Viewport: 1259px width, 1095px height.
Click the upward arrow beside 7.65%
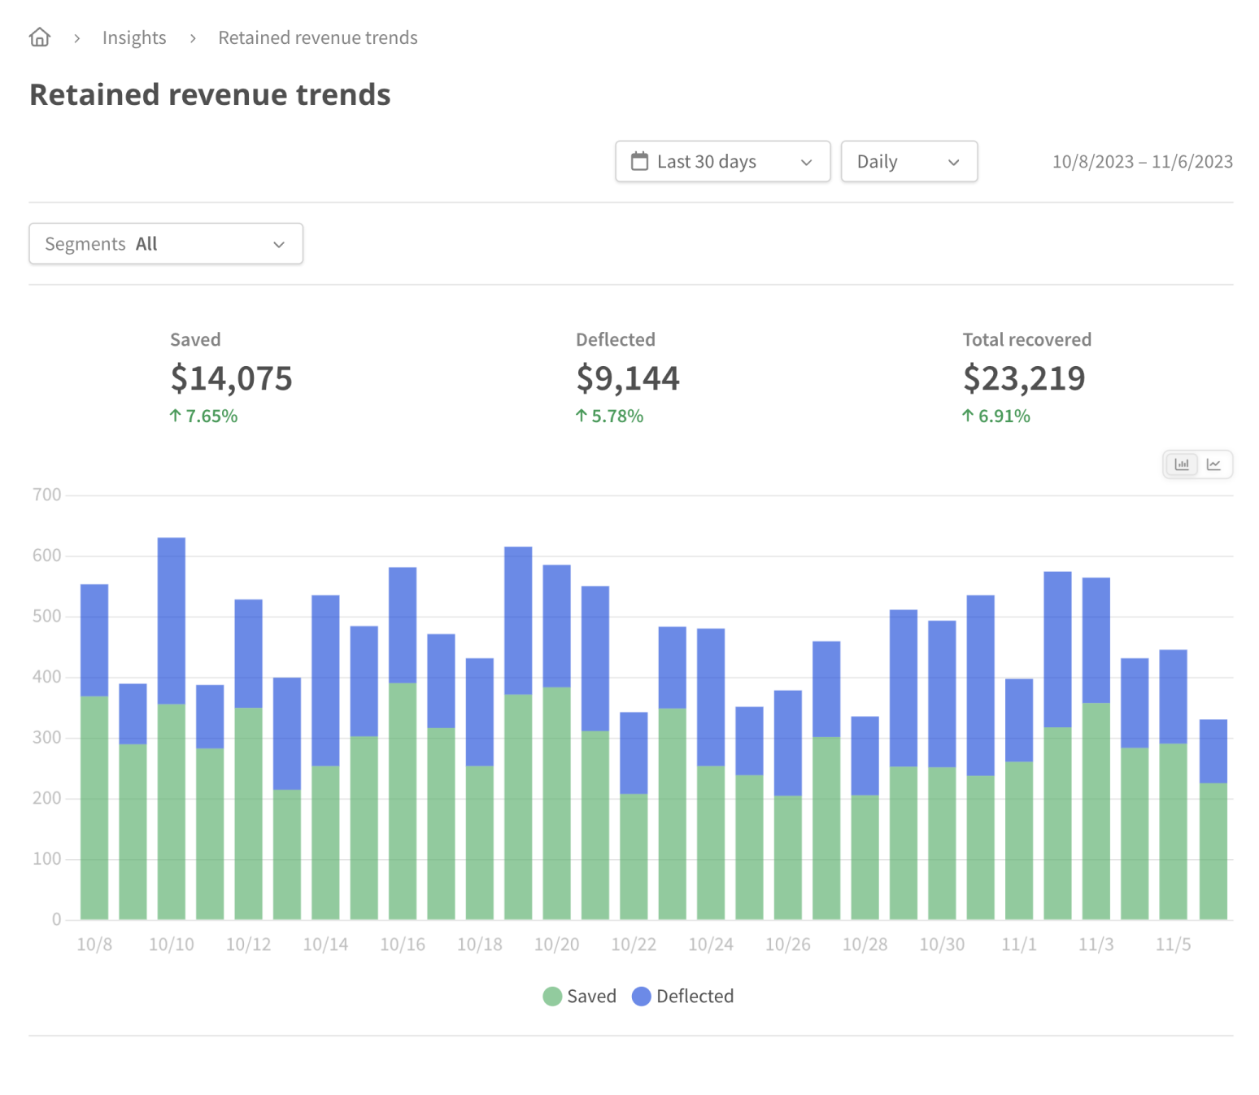tap(175, 416)
